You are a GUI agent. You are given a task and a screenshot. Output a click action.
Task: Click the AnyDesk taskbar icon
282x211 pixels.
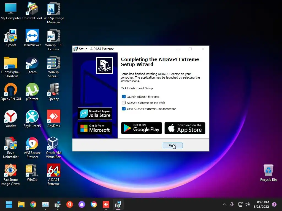coord(106,204)
